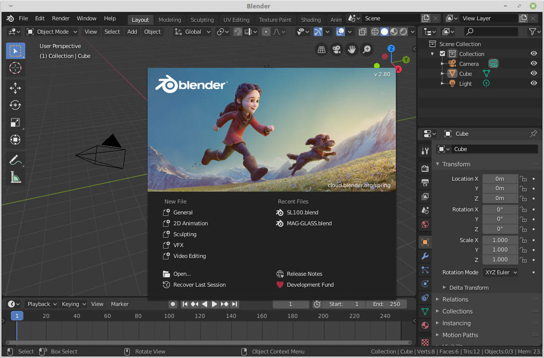Image resolution: width=544 pixels, height=358 pixels.
Task: Select the Annotate tool
Action: coord(15,159)
